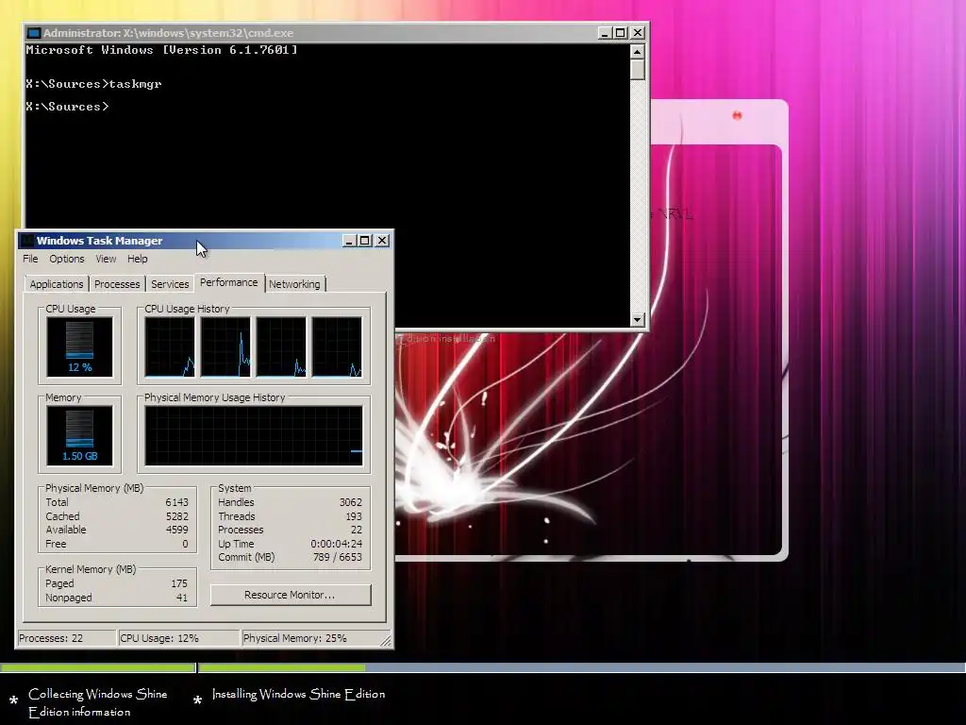The width and height of the screenshot is (966, 725).
Task: Click the Collecting Windows Shine Edition progress bar
Action: pyautogui.click(x=97, y=667)
